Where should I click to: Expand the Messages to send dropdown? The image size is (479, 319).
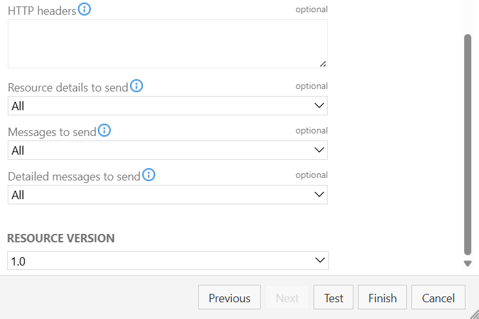click(167, 150)
